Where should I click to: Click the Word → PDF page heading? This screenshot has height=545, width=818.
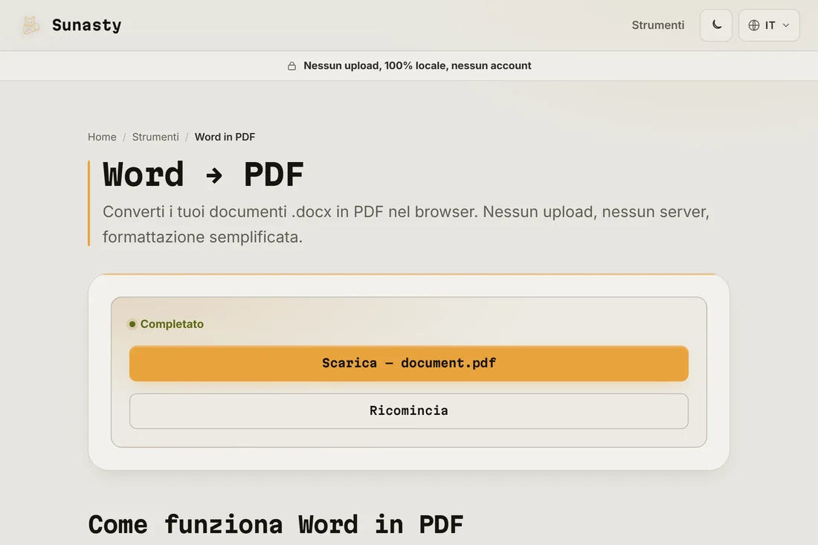tap(203, 174)
